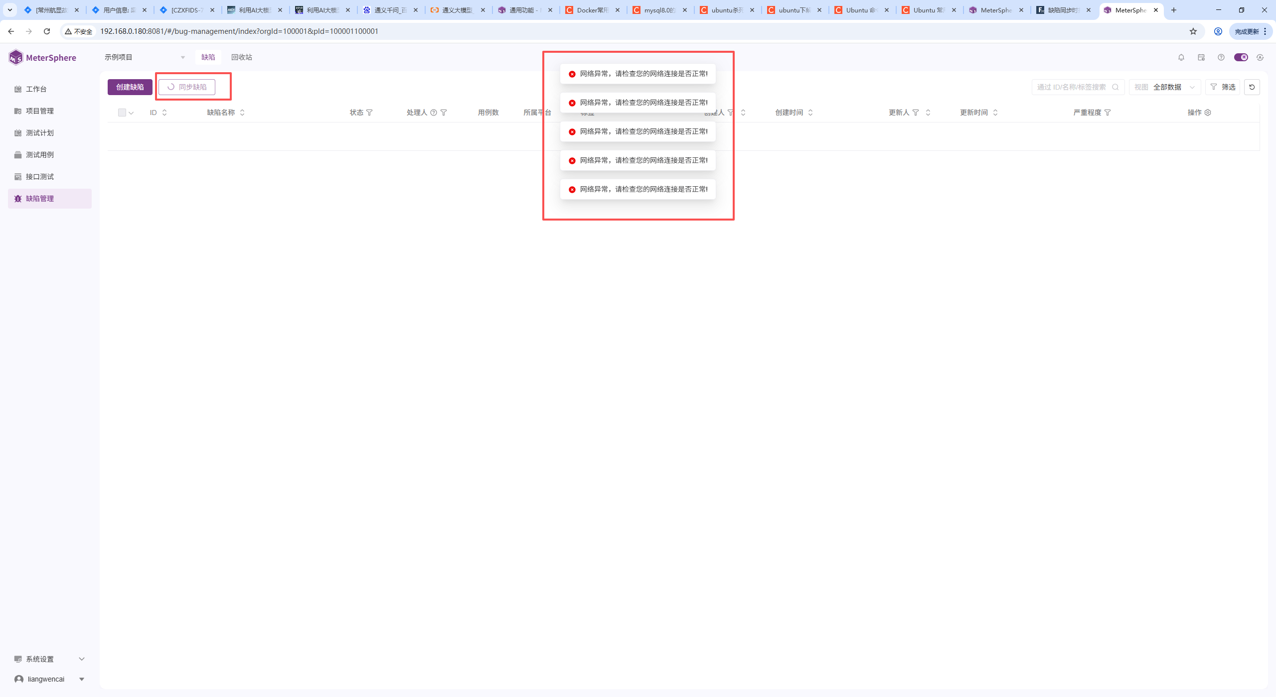The width and height of the screenshot is (1276, 697).
Task: Click the notification bell icon
Action: pyautogui.click(x=1181, y=57)
